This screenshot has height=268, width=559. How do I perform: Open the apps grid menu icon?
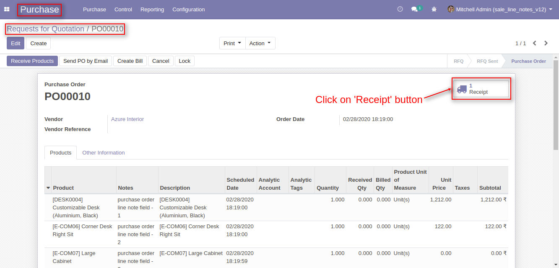pyautogui.click(x=7, y=9)
